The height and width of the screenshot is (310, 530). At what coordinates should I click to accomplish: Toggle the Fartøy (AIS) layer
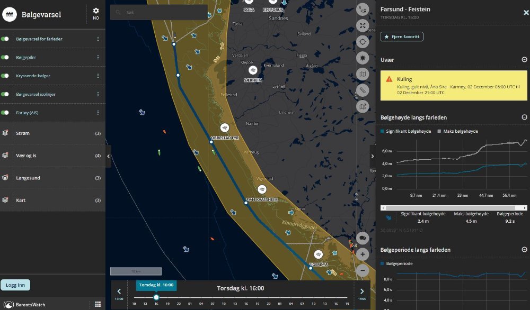coord(5,113)
